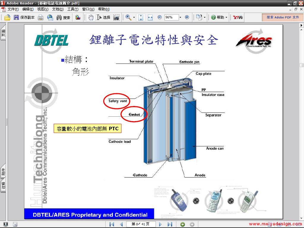Image resolution: width=304 pixels, height=228 pixels.
Task: Click the Fit Width icon
Action: point(150,18)
